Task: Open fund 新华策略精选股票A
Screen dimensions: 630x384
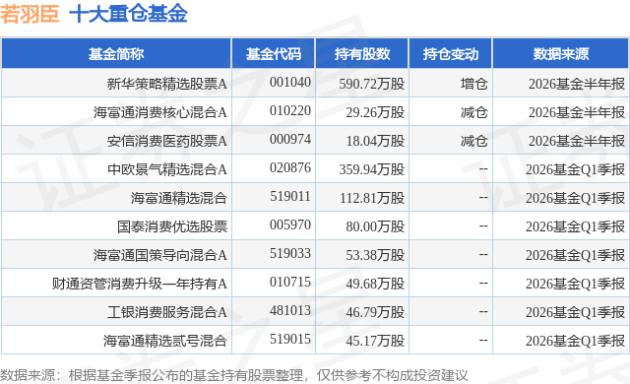Action: coord(166,84)
